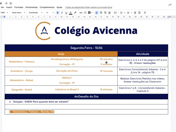
Task: Click the 40 minutos cell
Action: (x=106, y=59)
